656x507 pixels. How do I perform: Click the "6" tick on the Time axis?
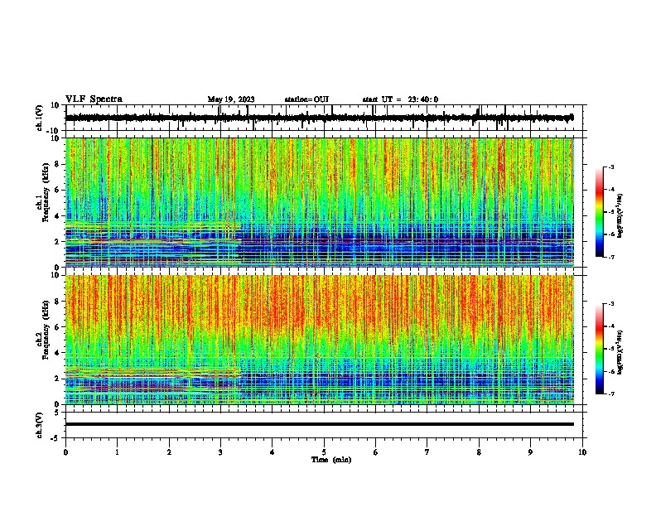[x=376, y=452]
